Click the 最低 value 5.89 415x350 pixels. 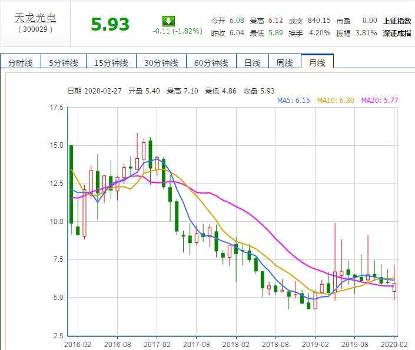[x=275, y=33]
